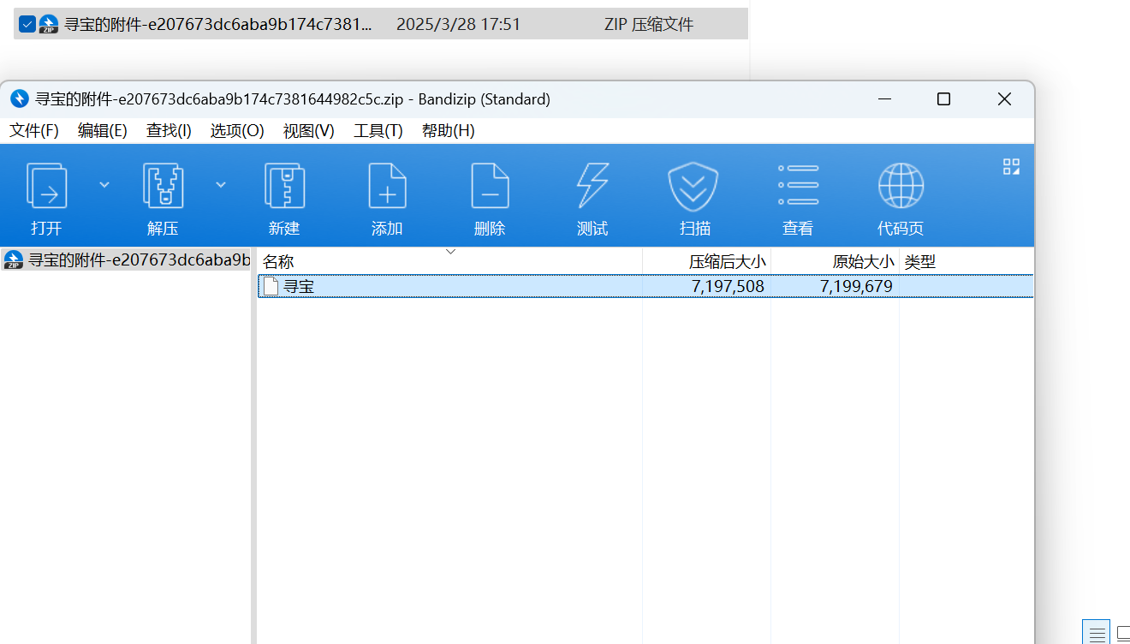Image resolution: width=1130 pixels, height=644 pixels.
Task: Select the 寻宝 file row
Action: pos(645,286)
